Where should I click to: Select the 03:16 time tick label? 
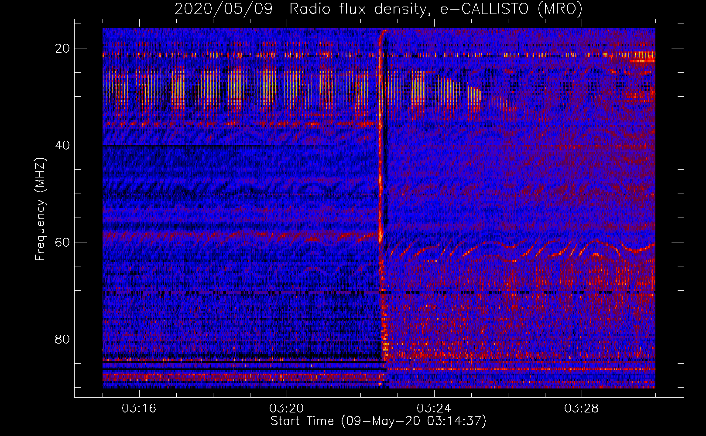pos(139,409)
